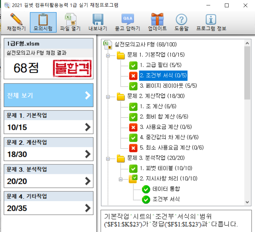Select the 실전모의고사 F형 (68/100) root node

point(145,44)
